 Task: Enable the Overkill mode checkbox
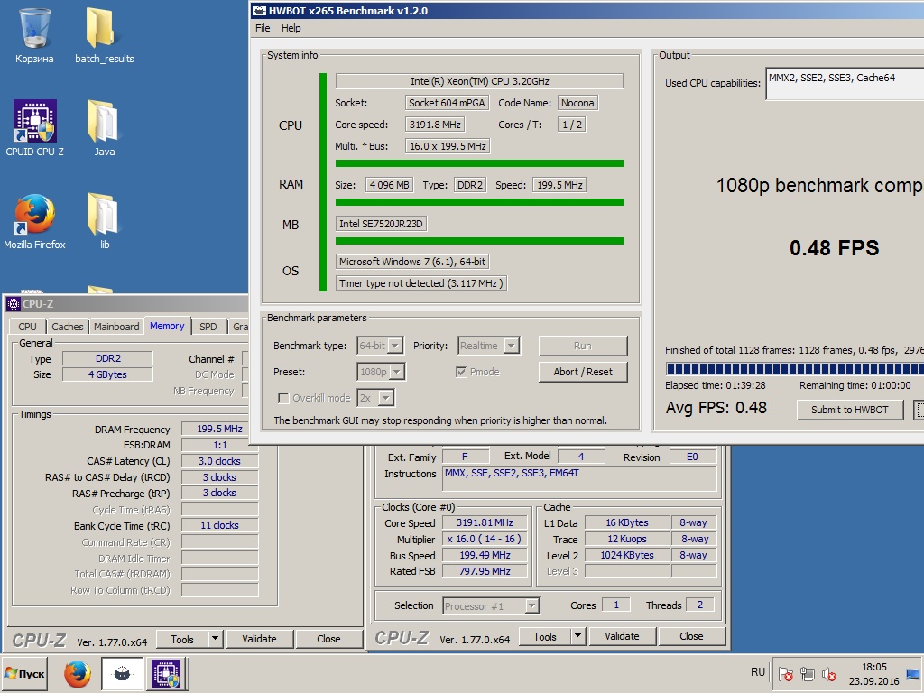pos(283,398)
